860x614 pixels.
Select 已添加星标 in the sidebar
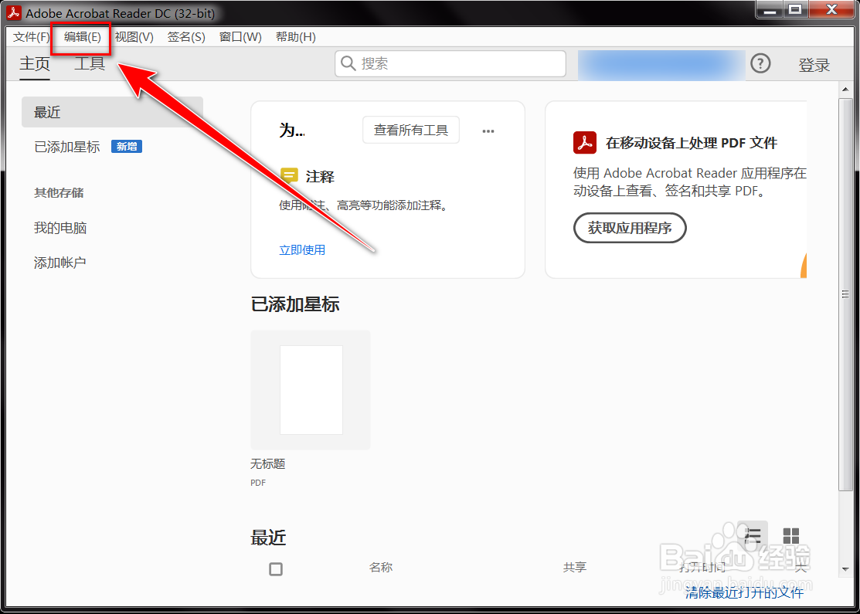(x=67, y=147)
